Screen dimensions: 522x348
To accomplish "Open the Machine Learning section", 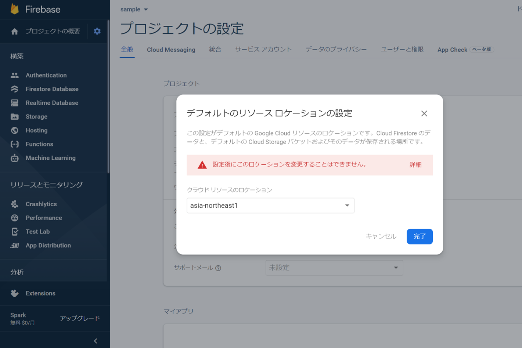I will [x=50, y=158].
